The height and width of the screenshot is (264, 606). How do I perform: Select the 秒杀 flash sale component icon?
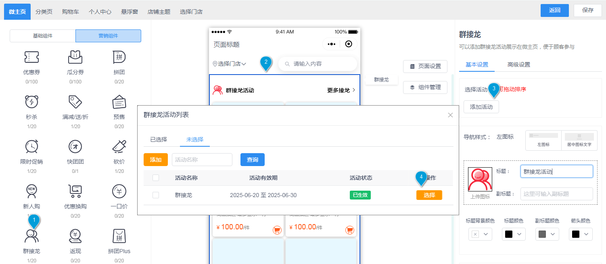tap(31, 102)
